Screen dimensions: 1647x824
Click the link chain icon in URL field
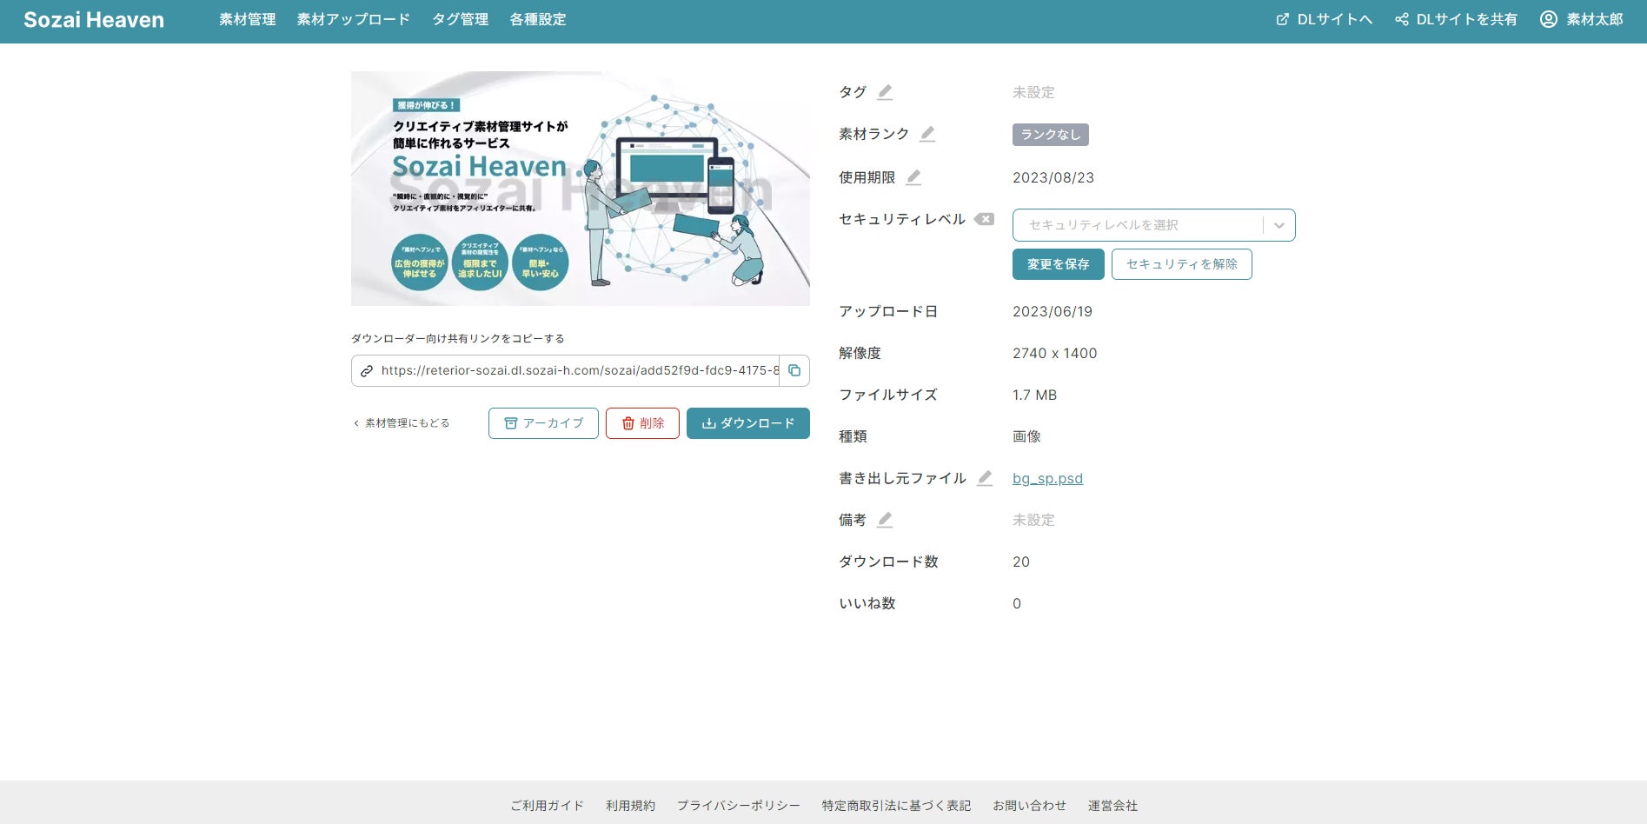[x=367, y=371]
